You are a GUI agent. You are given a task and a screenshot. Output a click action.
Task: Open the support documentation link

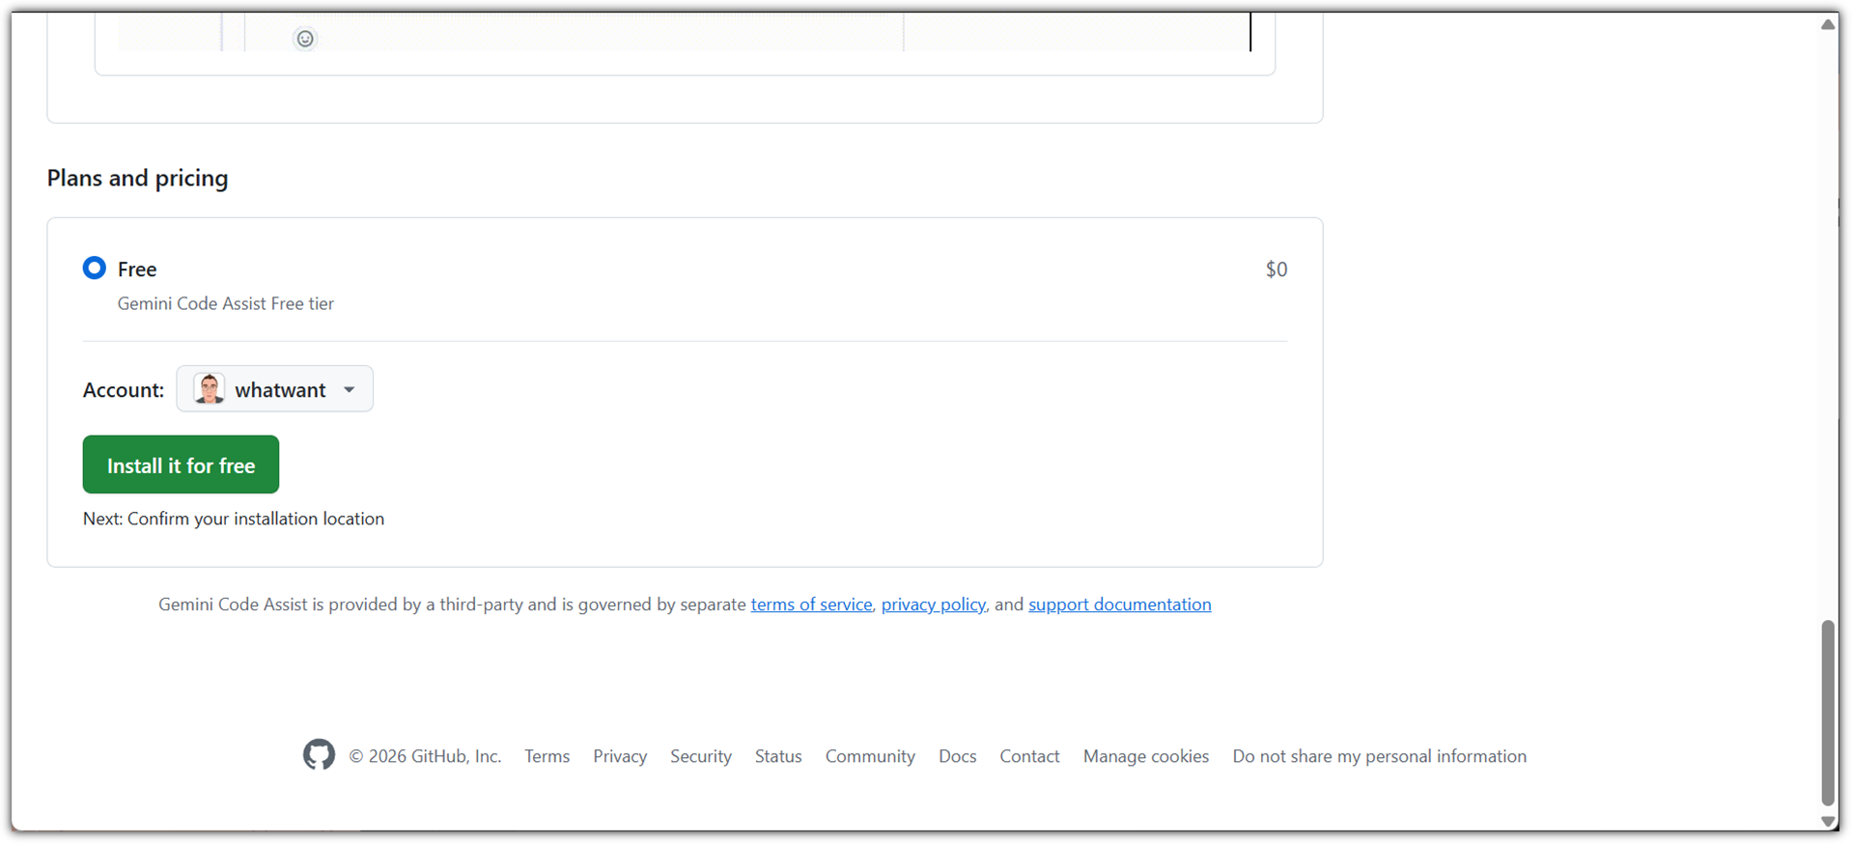coord(1119,605)
